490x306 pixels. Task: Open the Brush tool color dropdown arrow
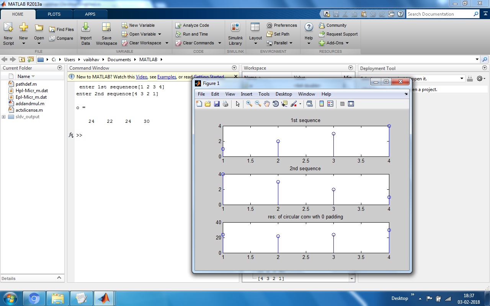[x=300, y=104]
